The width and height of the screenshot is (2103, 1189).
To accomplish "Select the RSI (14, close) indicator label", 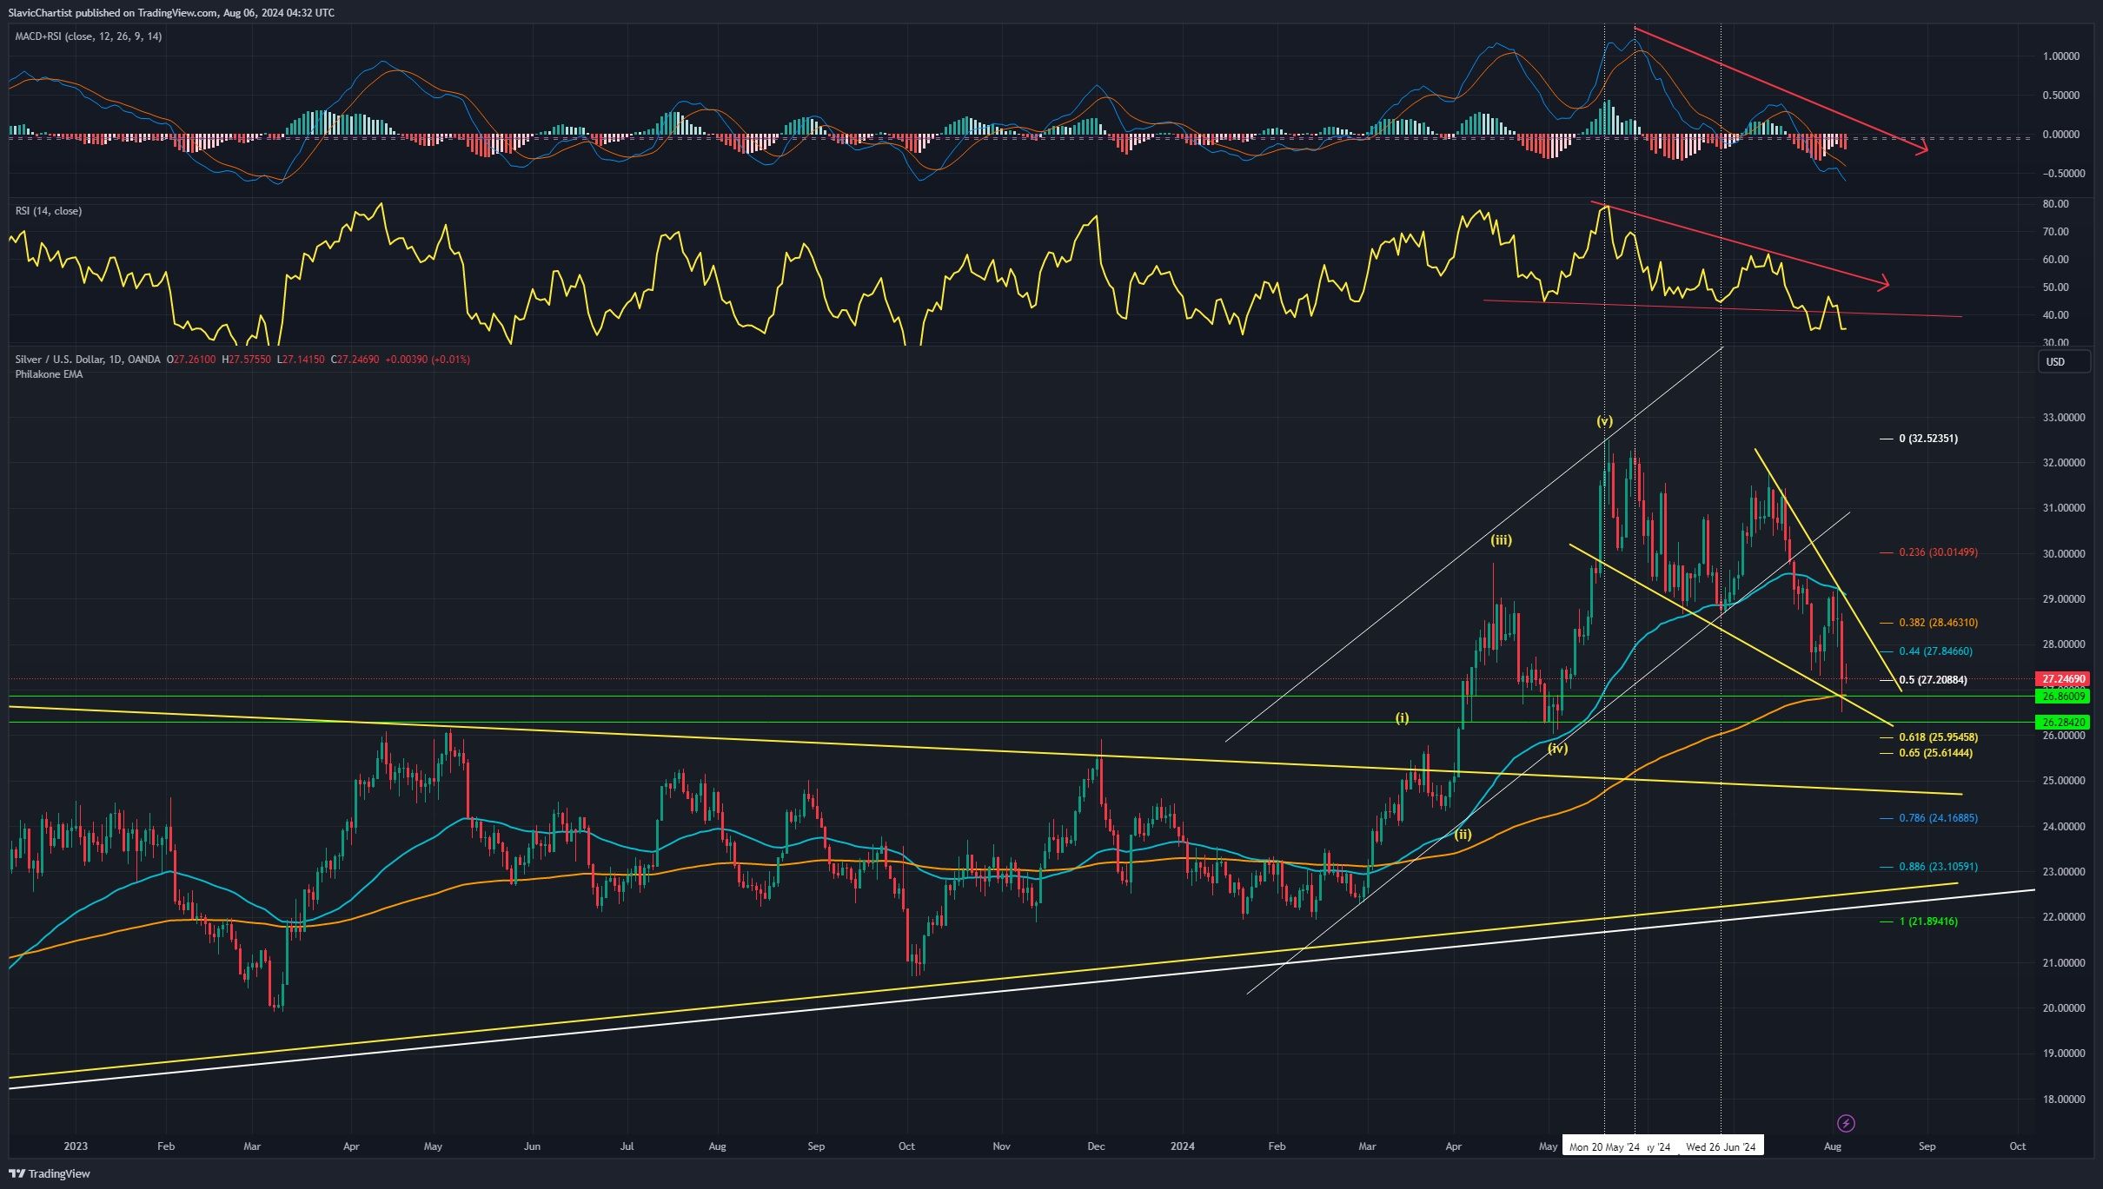I will (49, 210).
